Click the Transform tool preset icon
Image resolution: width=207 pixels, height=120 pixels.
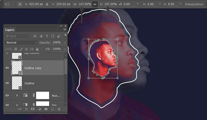pos(7,4)
